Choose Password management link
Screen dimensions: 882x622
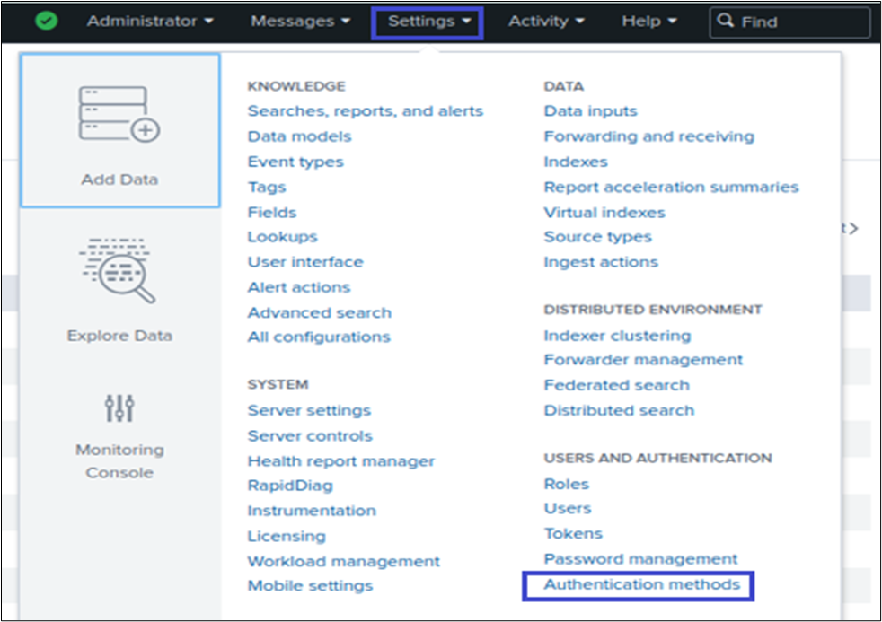click(x=640, y=558)
